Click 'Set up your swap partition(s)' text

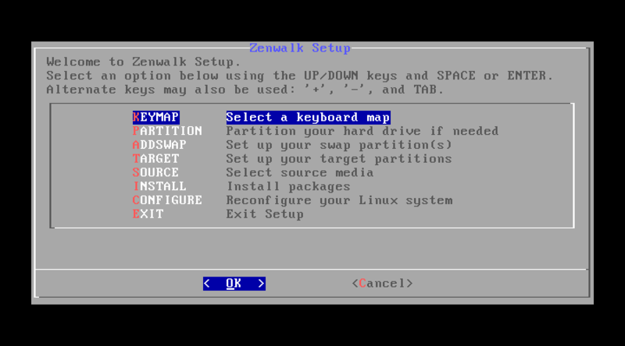coord(339,145)
